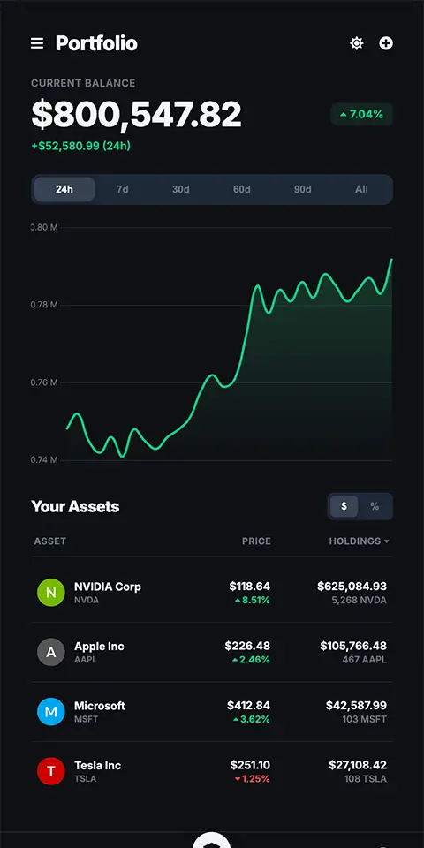Click the CURRENT BALANCE label
424x848 pixels.
tap(83, 83)
